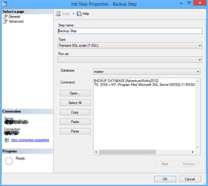
Task: Focus the Step name input field
Action: [x=130, y=31]
